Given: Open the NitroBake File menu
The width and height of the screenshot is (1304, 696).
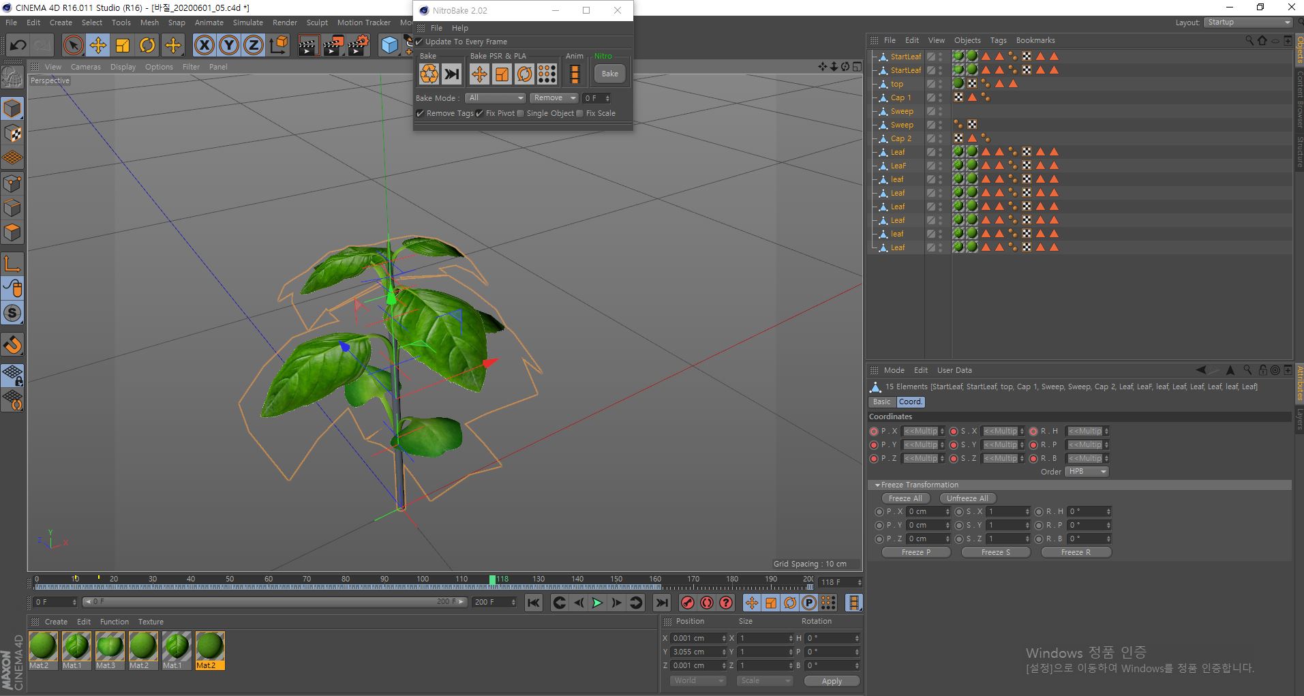Looking at the screenshot, I should point(436,28).
